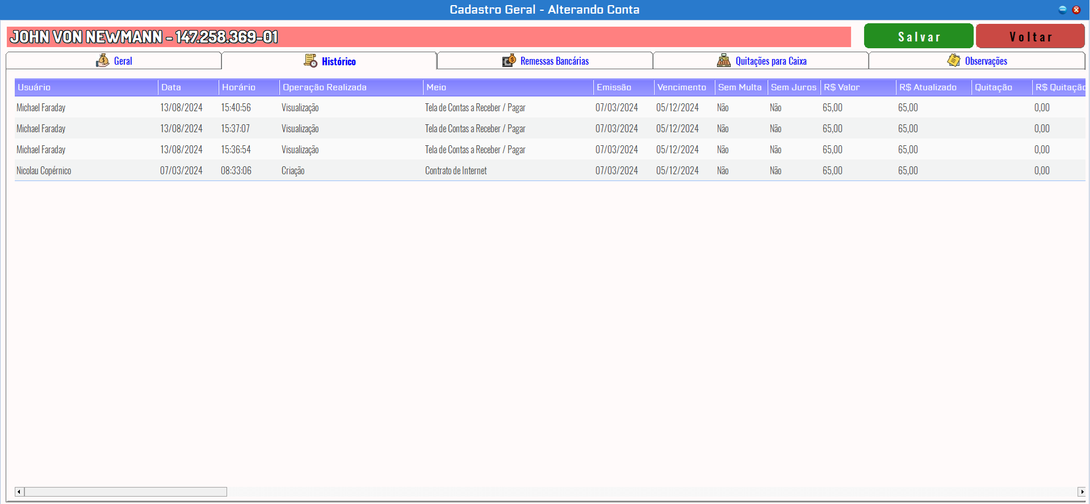Viewport: 1090px width, 504px height.
Task: Select the Histórico tab label
Action: 339,61
